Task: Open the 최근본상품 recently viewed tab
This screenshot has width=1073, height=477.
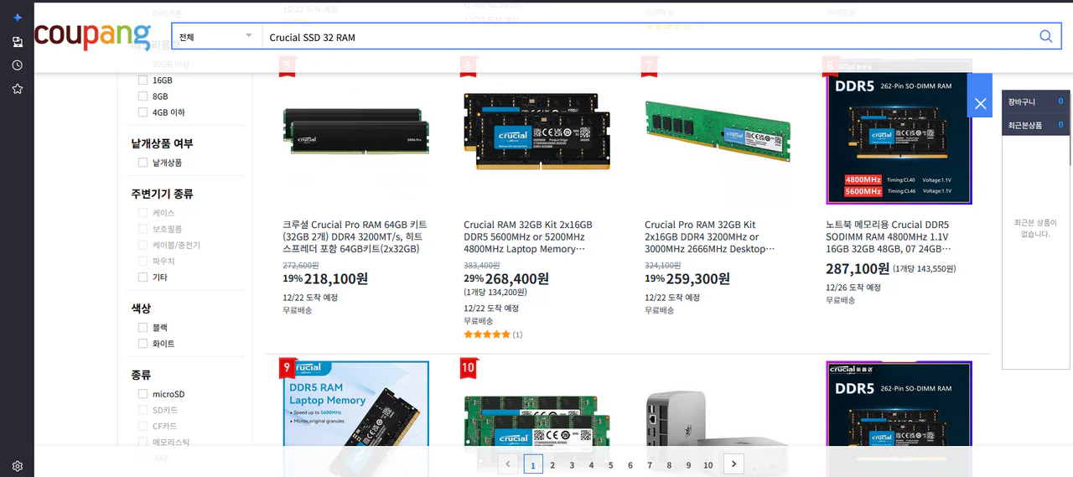Action: point(1036,125)
